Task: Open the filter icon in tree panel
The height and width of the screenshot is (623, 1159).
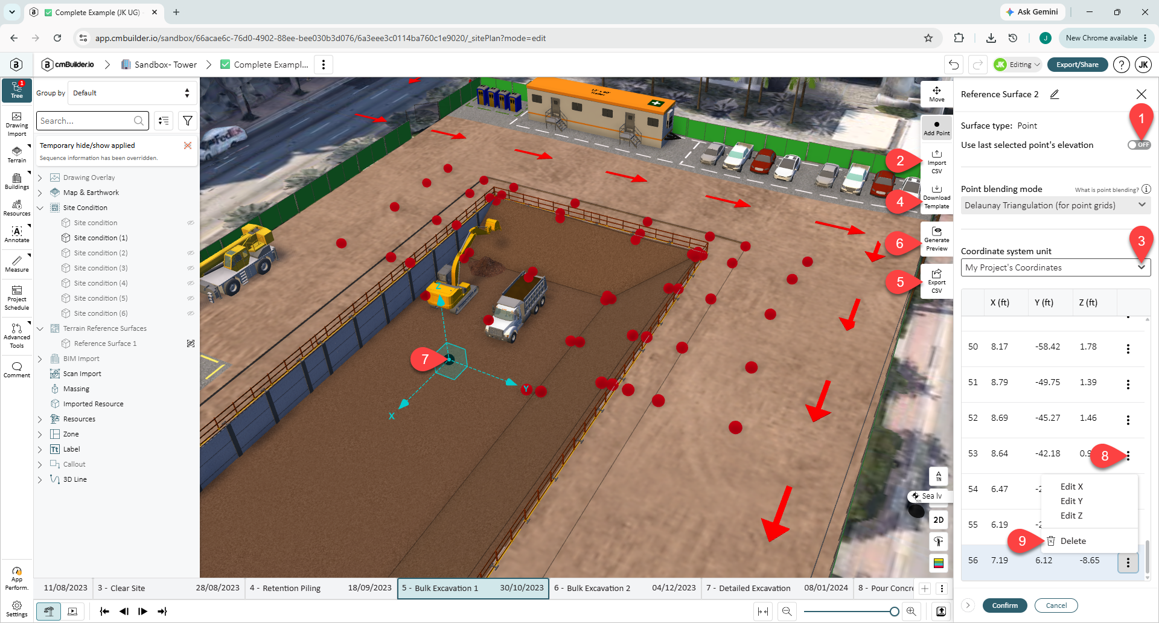Action: (188, 121)
